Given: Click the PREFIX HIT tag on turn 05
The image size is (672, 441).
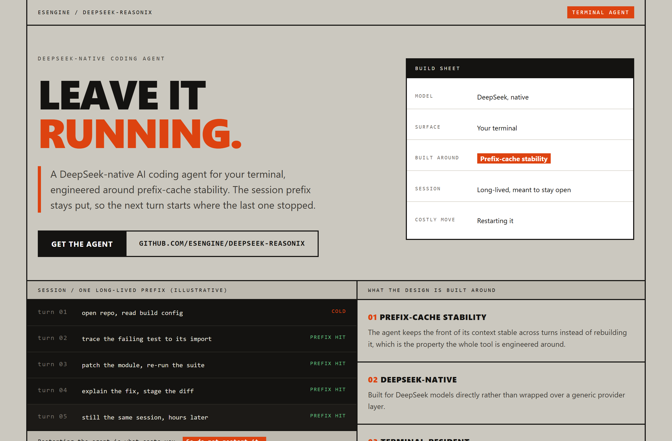Looking at the screenshot, I should click(x=328, y=416).
